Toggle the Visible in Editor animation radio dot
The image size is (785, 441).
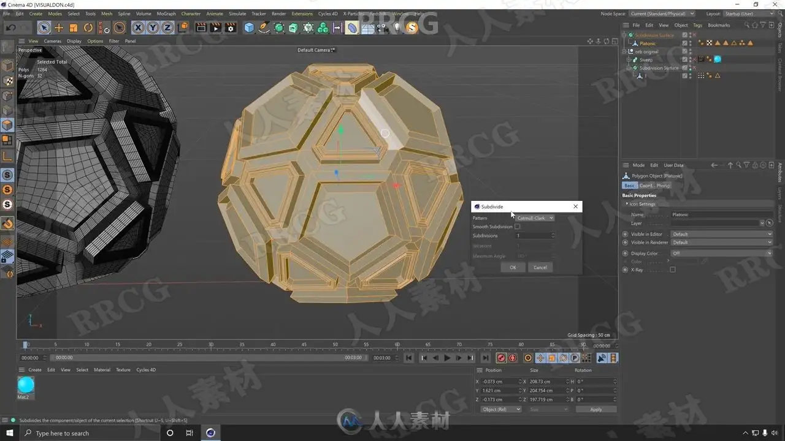pos(625,234)
